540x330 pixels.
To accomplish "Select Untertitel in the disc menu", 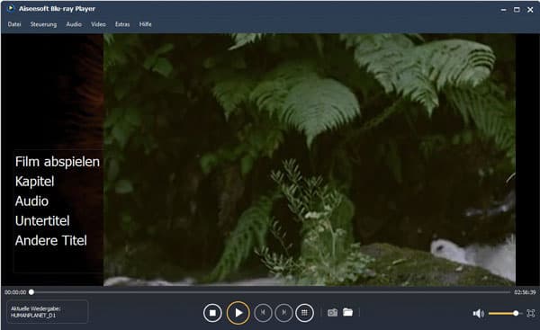I will pos(42,221).
